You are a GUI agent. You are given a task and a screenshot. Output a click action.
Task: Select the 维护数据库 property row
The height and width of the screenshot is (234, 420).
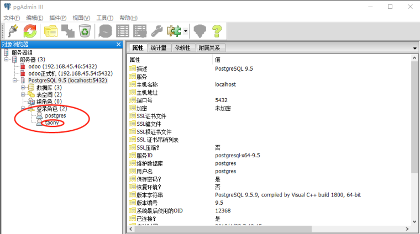270,163
